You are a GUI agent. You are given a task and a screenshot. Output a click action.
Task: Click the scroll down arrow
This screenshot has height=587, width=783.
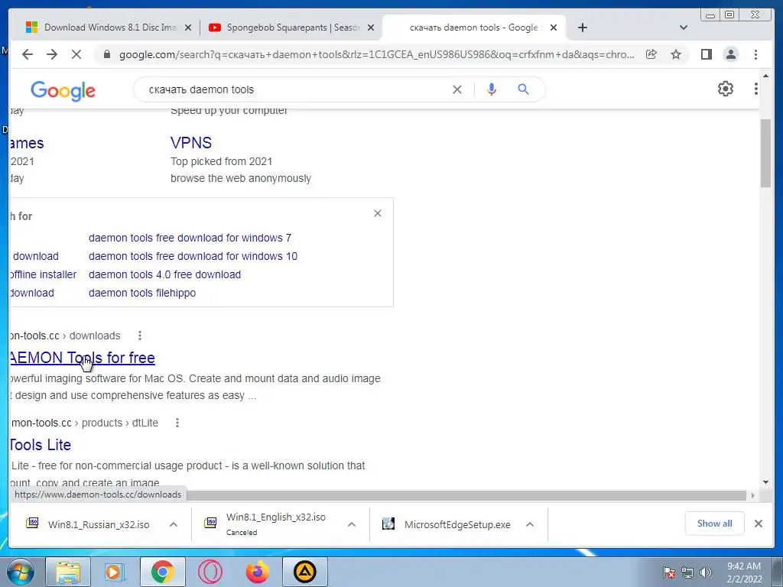766,482
